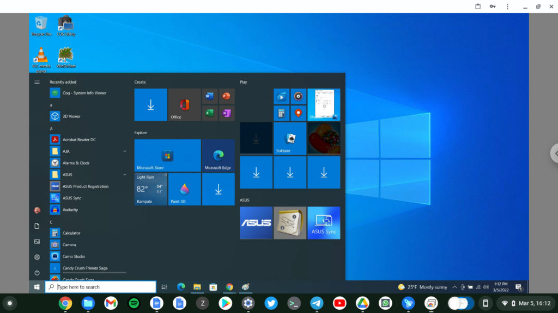Image resolution: width=558 pixels, height=313 pixels.
Task: Open Edge from the Windows taskbar
Action: pos(181,287)
